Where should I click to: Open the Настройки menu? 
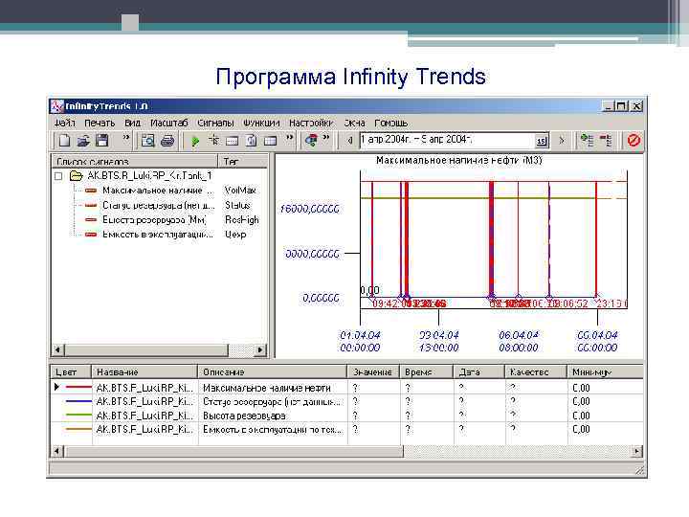(311, 124)
